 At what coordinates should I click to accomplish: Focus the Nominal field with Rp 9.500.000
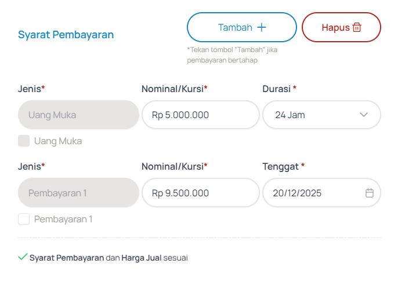pyautogui.click(x=200, y=193)
